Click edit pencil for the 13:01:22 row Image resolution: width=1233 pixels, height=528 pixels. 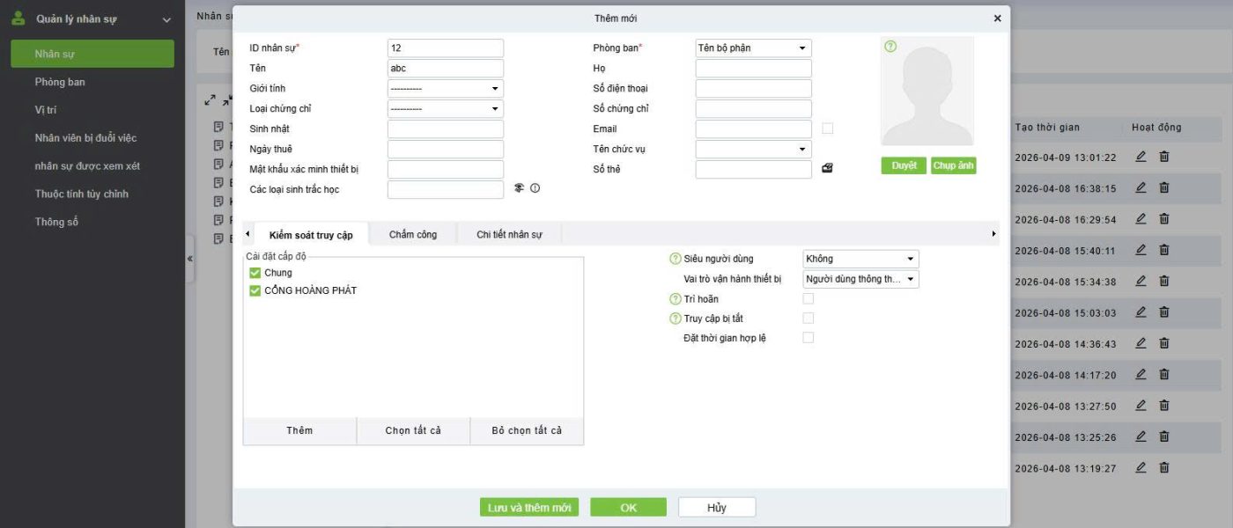point(1141,157)
